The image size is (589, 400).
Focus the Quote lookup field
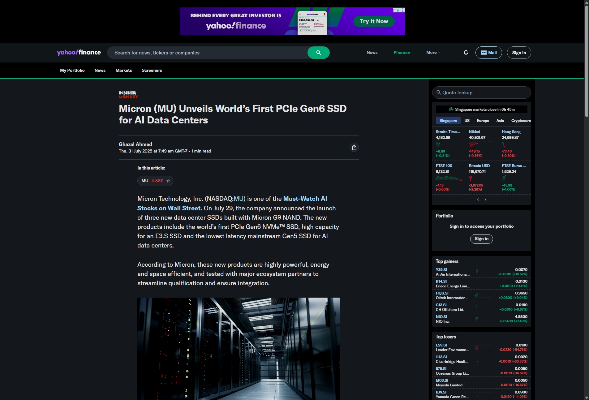pos(481,92)
